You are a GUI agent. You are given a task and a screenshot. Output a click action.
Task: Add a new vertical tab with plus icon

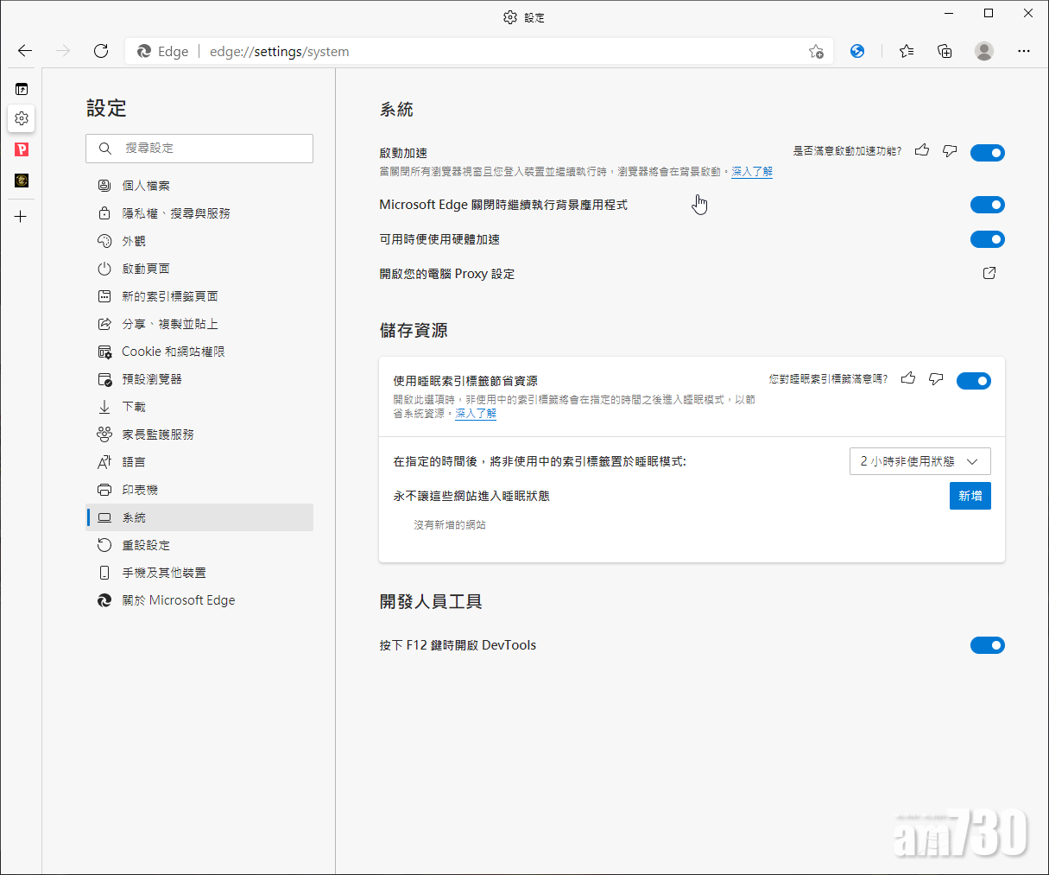(22, 217)
